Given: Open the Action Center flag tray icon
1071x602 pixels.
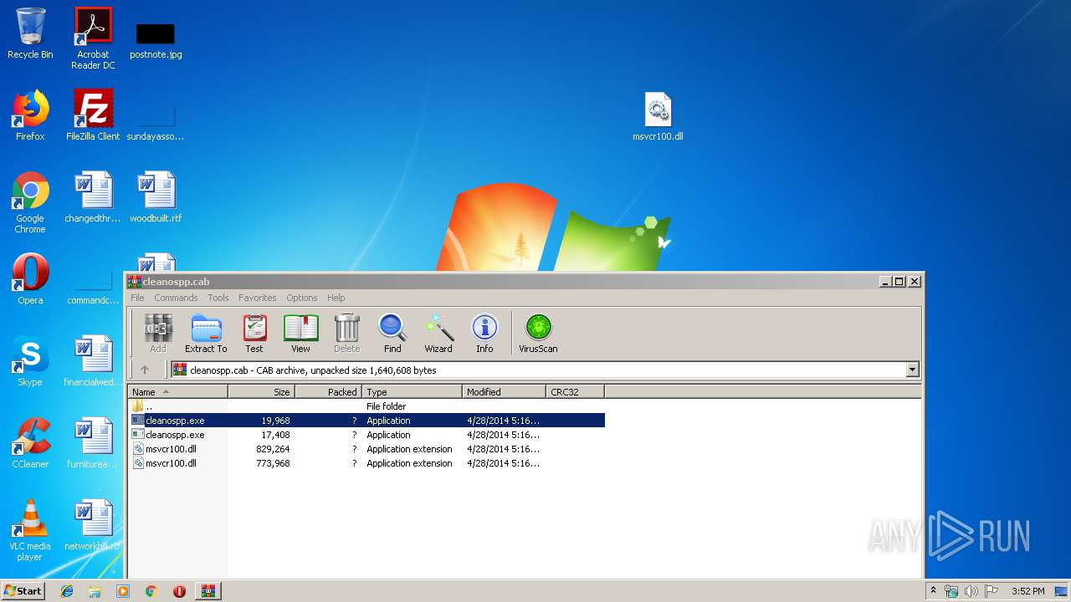Looking at the screenshot, I should 991,591.
